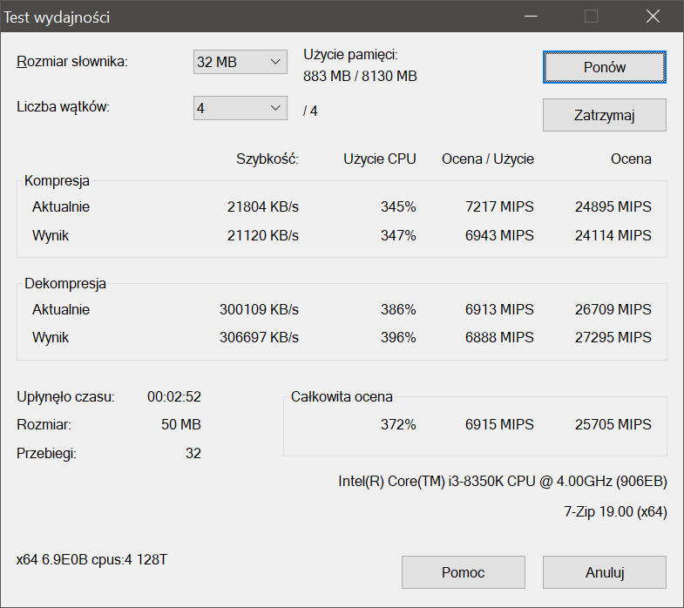Image resolution: width=684 pixels, height=608 pixels.
Task: Close the Test wydajności window
Action: [x=653, y=17]
